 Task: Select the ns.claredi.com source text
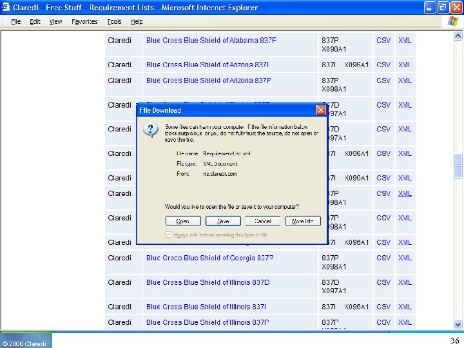click(x=220, y=174)
